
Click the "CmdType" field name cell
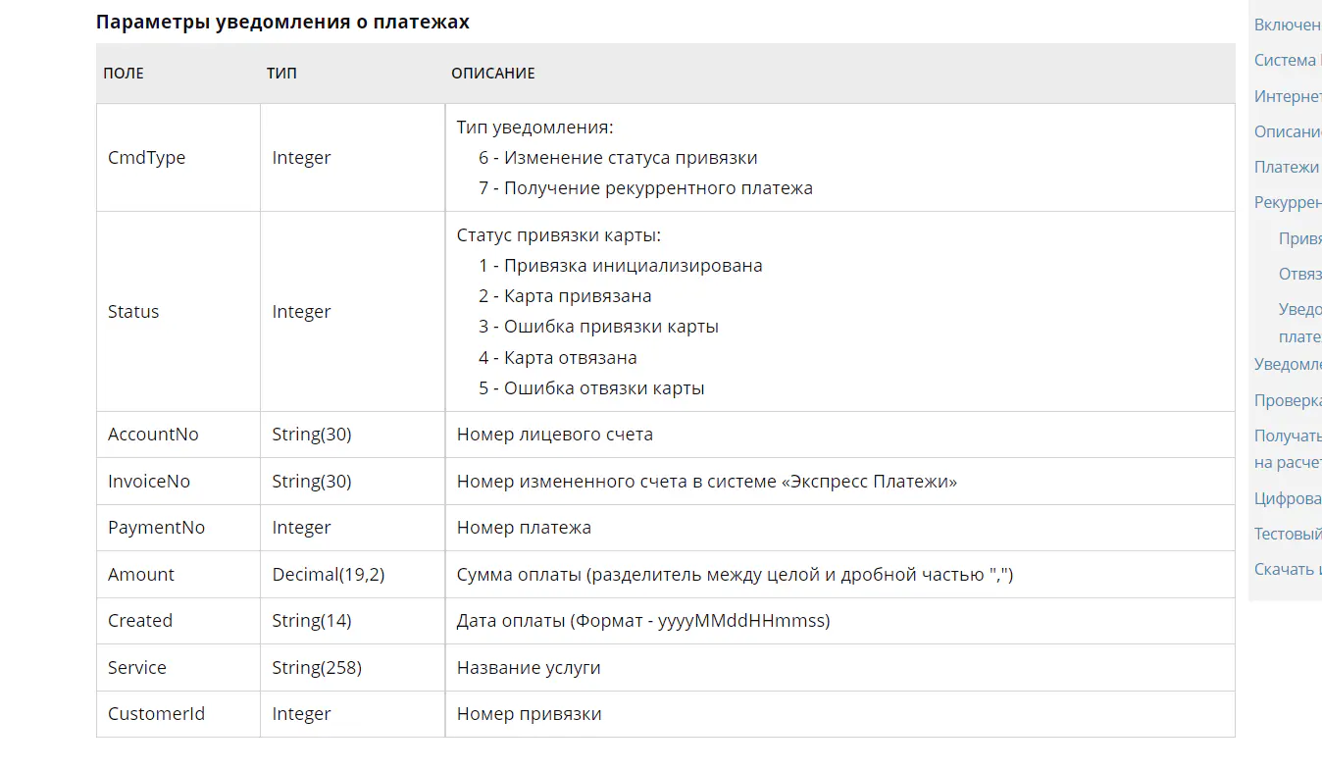click(146, 158)
